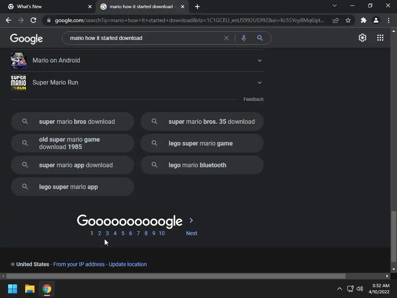Image resolution: width=397 pixels, height=298 pixels.
Task: Click the browser forward arrow
Action: pos(21,20)
